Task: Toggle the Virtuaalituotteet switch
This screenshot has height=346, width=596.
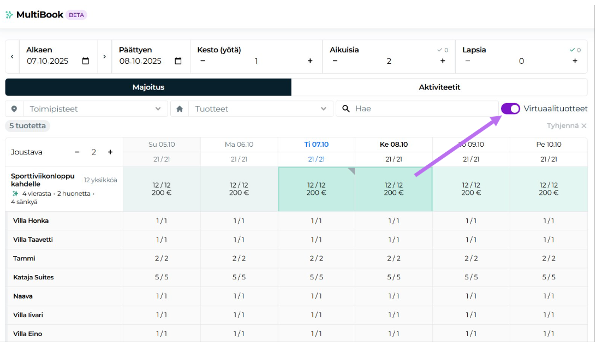Action: point(510,109)
